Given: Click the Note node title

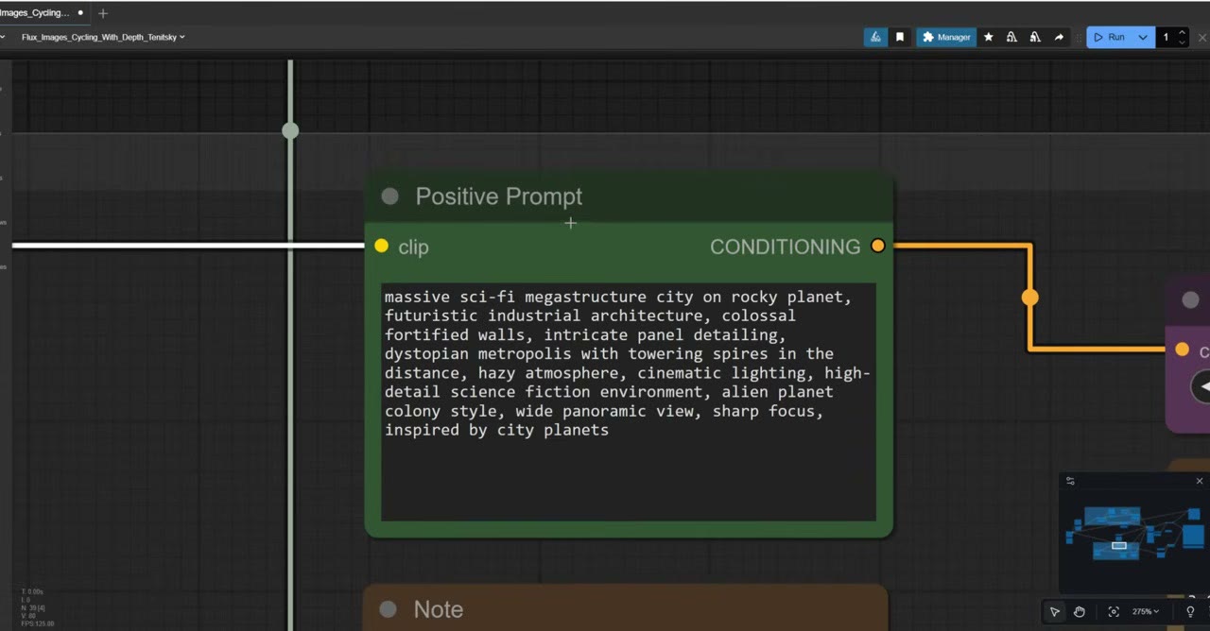Looking at the screenshot, I should click(439, 609).
